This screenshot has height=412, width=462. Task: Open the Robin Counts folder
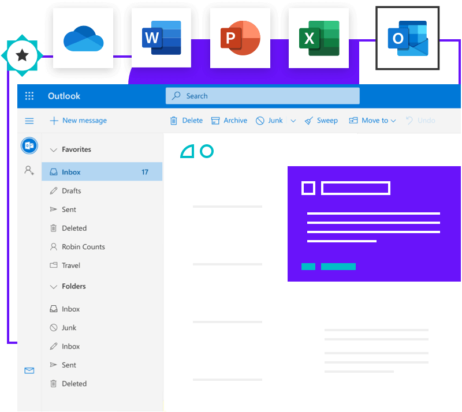click(83, 247)
